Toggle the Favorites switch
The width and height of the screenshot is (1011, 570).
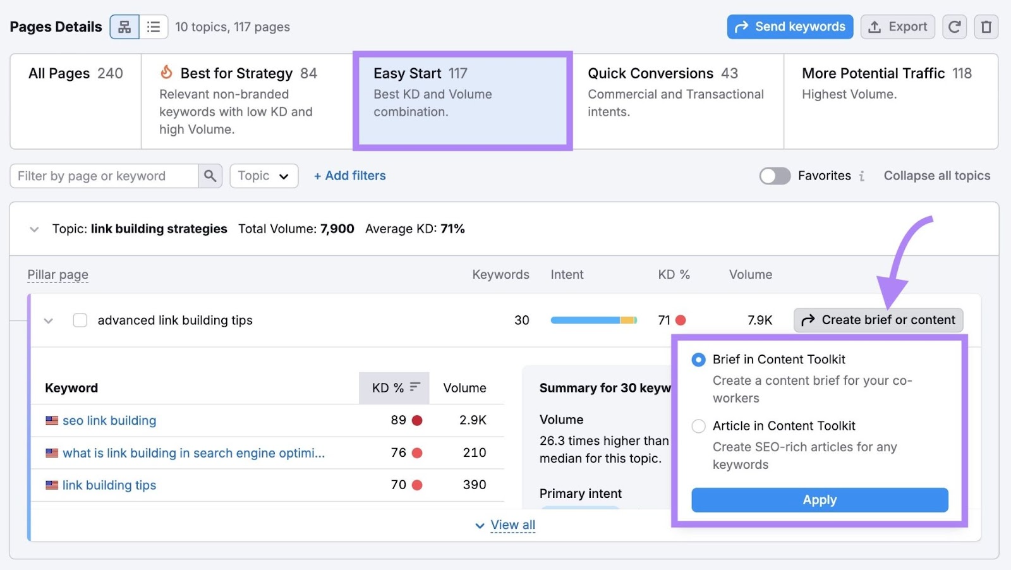775,176
